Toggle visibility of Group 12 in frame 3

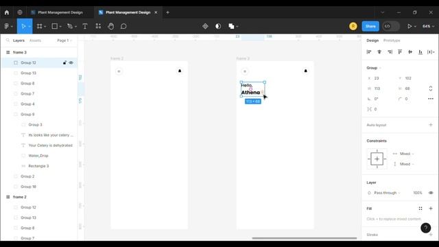71,62
